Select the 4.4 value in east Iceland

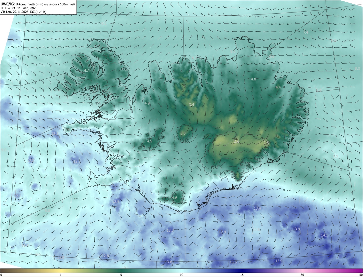[x=278, y=88]
